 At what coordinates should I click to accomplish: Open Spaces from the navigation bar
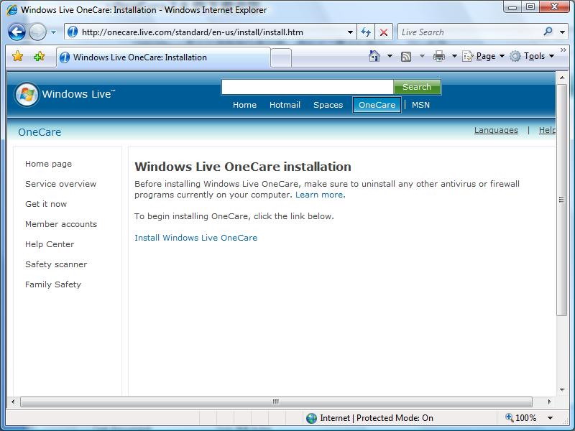point(328,105)
